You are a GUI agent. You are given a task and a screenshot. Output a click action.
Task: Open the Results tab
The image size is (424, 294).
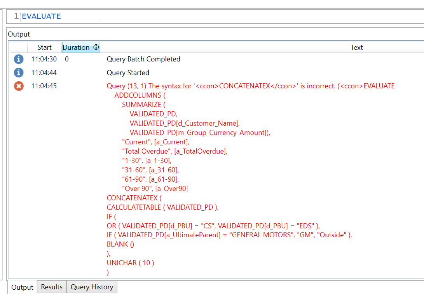(x=52, y=287)
